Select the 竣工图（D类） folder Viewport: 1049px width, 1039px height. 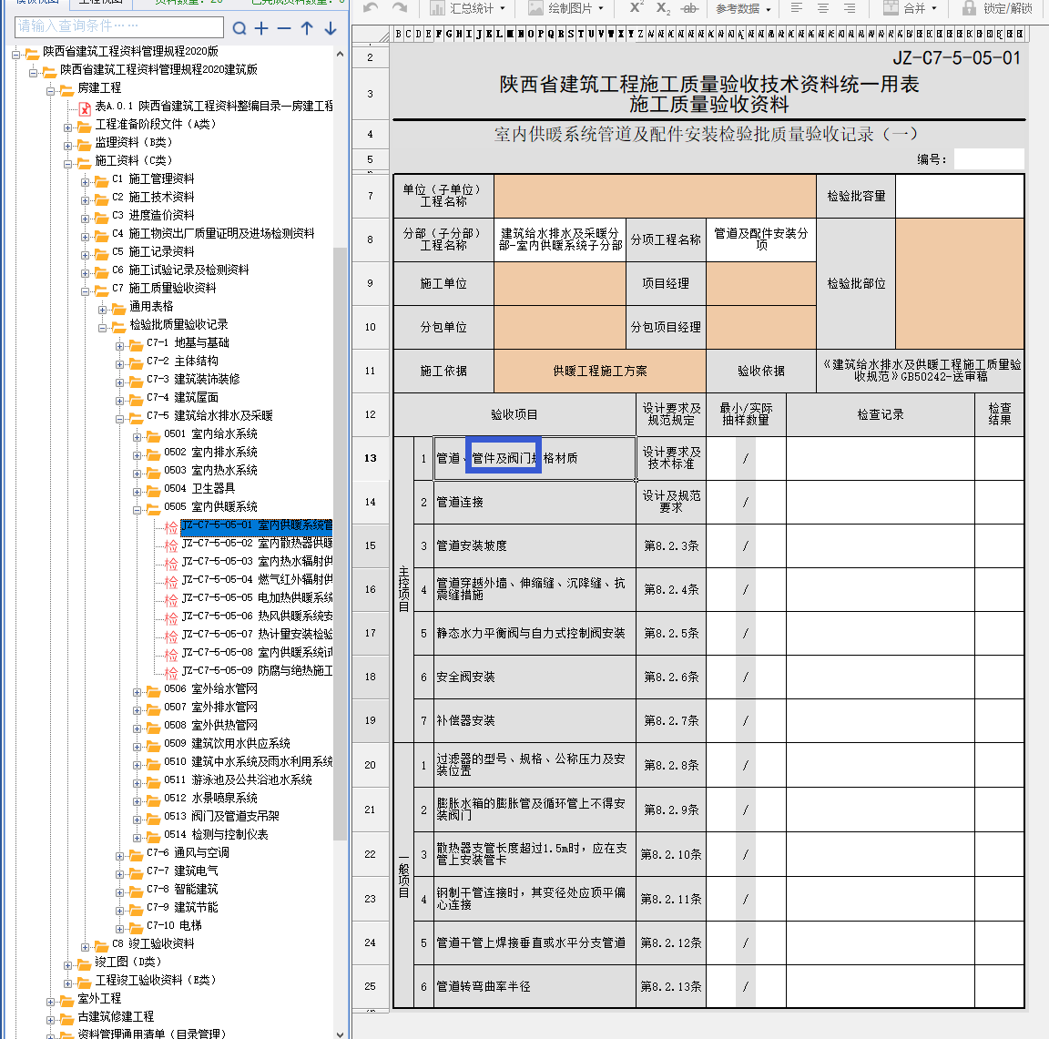128,962
